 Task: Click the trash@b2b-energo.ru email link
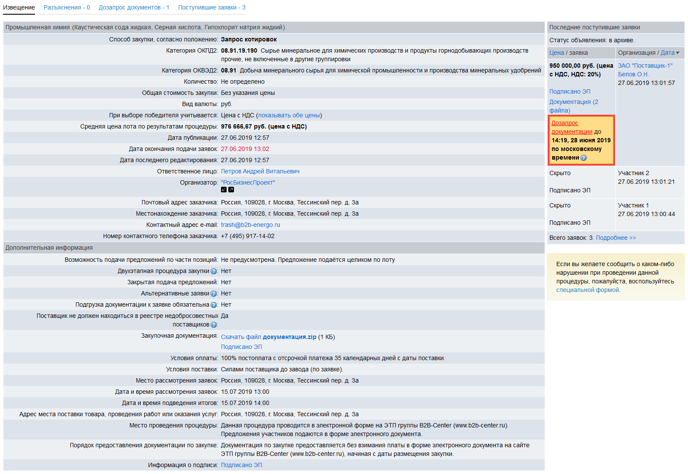pyautogui.click(x=250, y=225)
